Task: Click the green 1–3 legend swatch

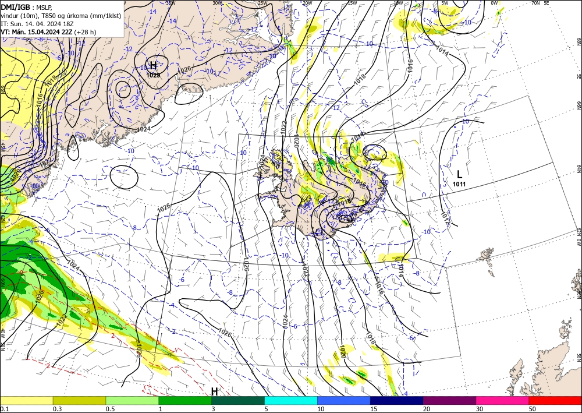Action: click(185, 400)
